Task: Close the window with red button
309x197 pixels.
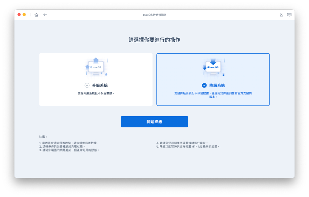Action: coord(19,14)
